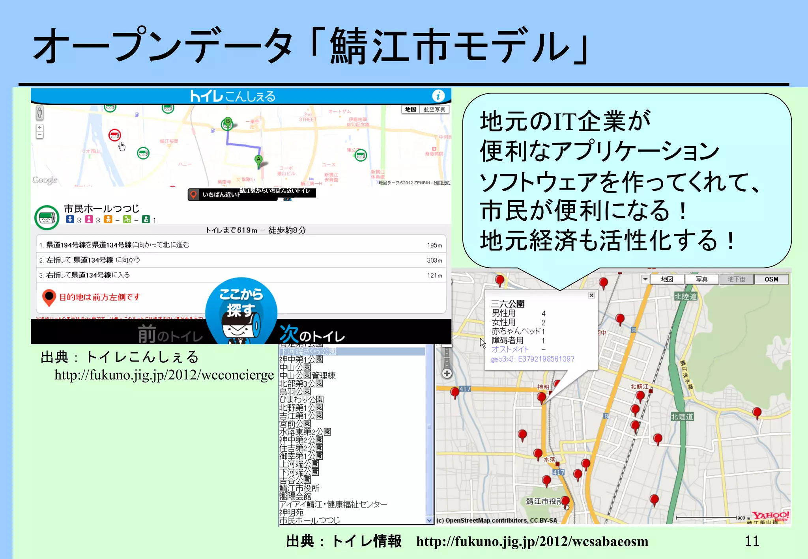Click the Google logo on the Google map

click(45, 180)
